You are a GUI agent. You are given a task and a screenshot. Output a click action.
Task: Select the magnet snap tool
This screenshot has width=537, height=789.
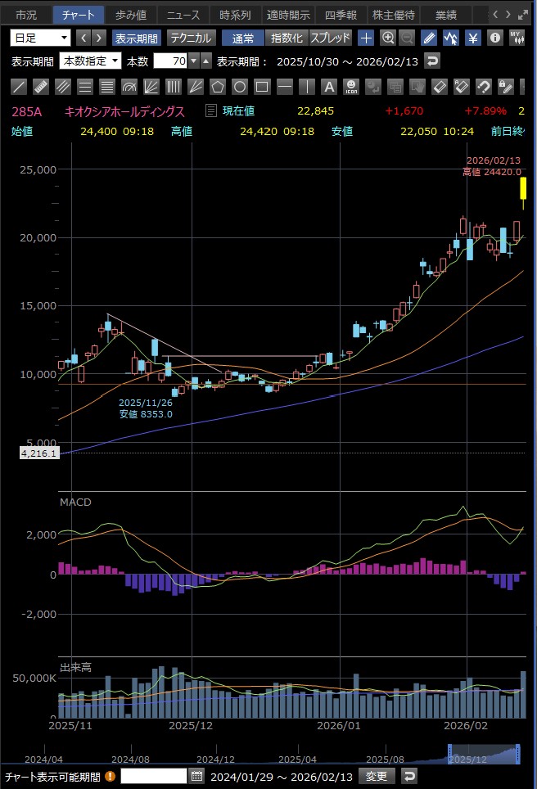(483, 87)
